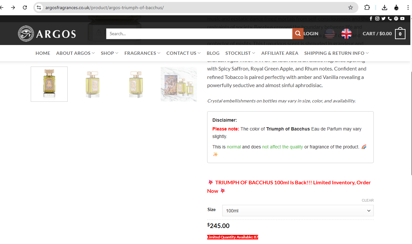This screenshot has width=412, height=244.
Task: Open the Size 100ml dropdown
Action: 298,211
